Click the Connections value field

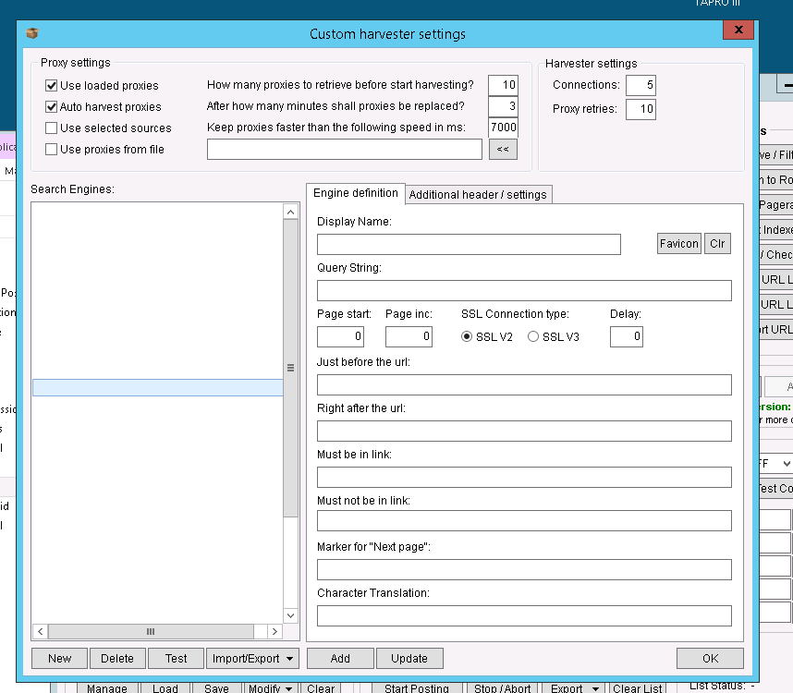(640, 85)
